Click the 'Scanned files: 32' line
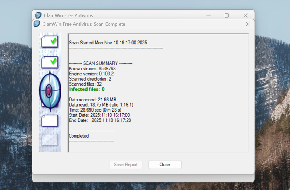This screenshot has width=290, height=190. [x=85, y=84]
